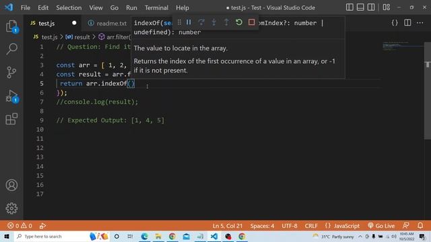Split the editor to the right

(x=407, y=23)
